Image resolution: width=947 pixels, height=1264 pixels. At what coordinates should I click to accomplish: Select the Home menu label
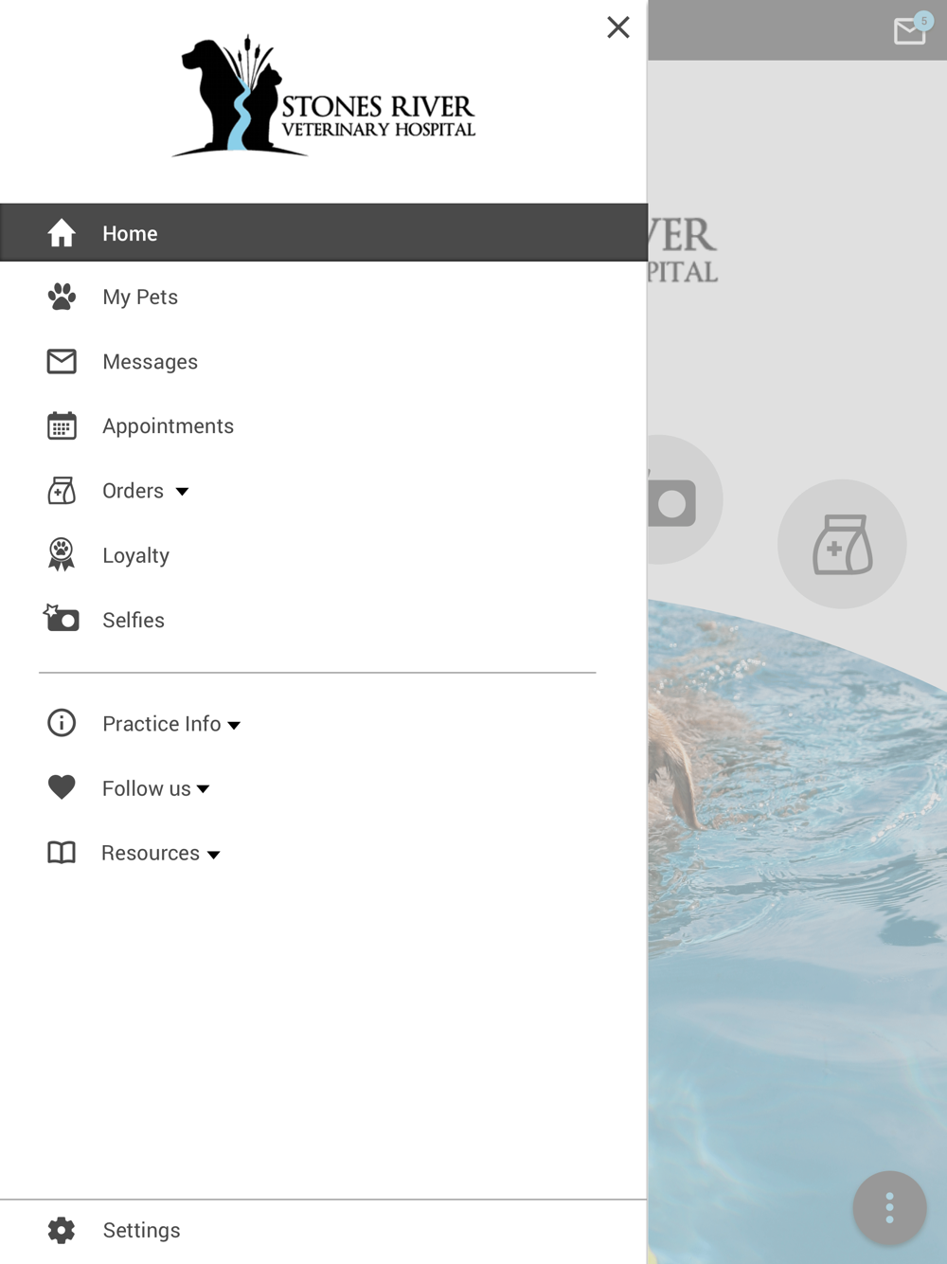(x=130, y=233)
